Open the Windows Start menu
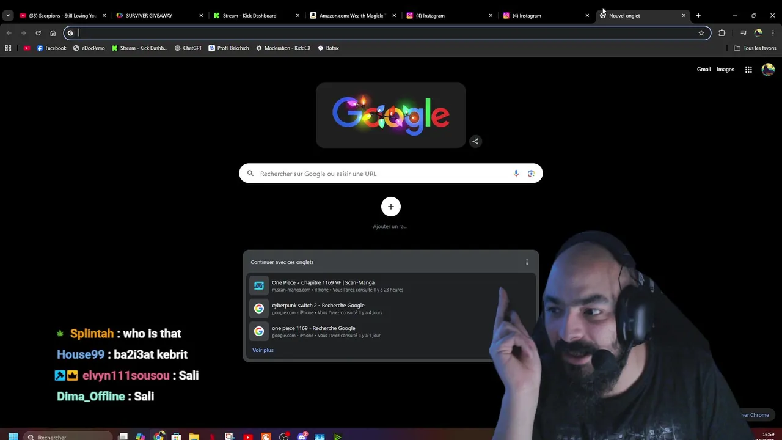This screenshot has width=782, height=440. point(13,436)
